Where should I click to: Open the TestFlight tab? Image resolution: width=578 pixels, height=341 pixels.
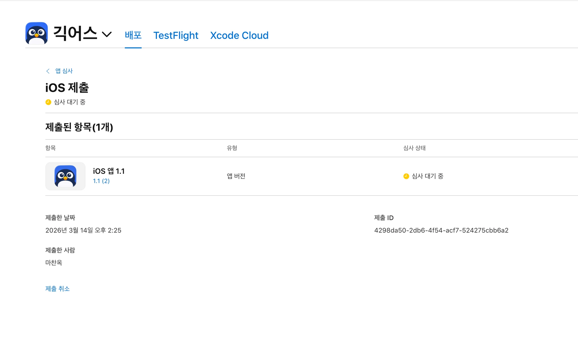[x=176, y=36]
